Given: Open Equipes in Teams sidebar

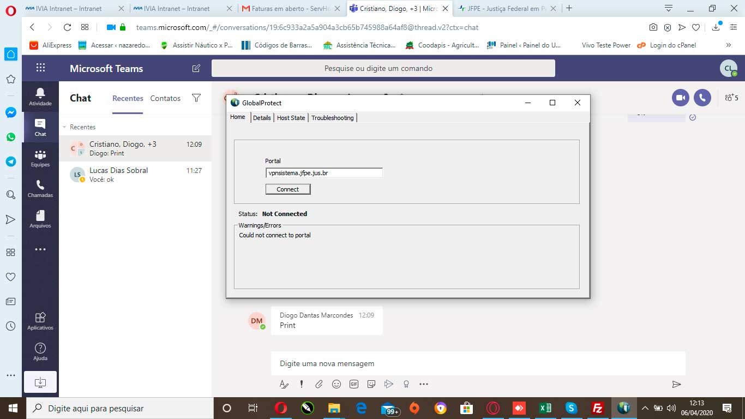Looking at the screenshot, I should point(40,158).
